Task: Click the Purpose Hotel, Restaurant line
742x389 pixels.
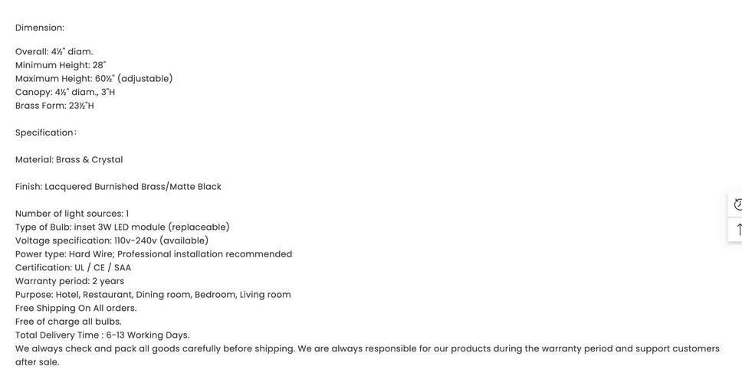Action: tap(153, 295)
